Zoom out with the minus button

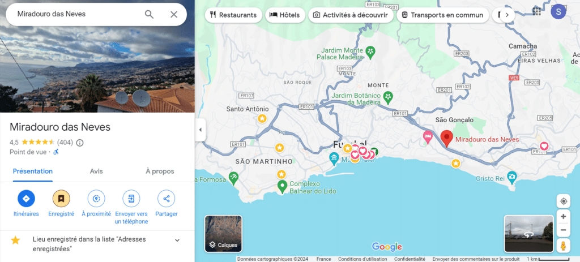coord(564,230)
